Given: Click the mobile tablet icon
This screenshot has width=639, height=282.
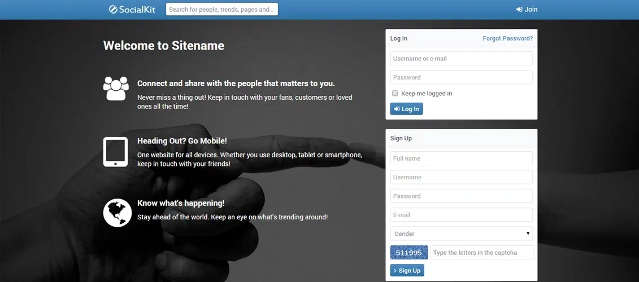Looking at the screenshot, I should point(116,151).
